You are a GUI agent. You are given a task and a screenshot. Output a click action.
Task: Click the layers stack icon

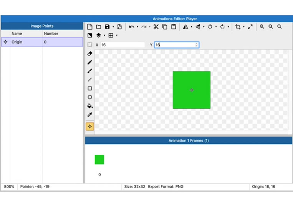[x=98, y=35]
